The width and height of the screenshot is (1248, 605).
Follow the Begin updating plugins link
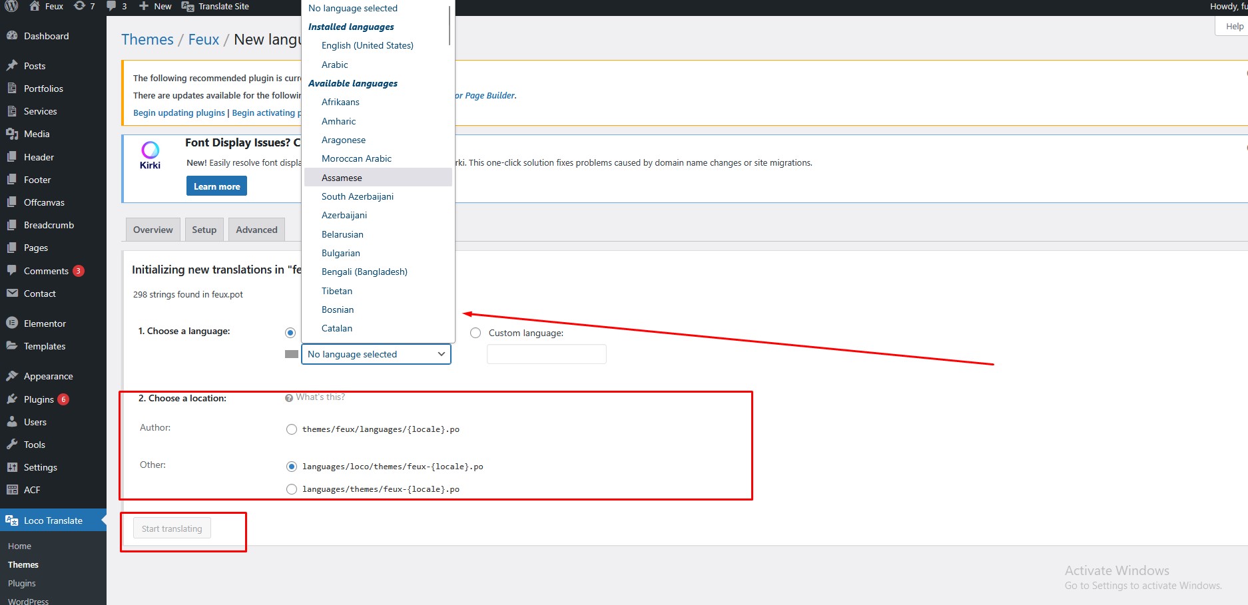(178, 112)
